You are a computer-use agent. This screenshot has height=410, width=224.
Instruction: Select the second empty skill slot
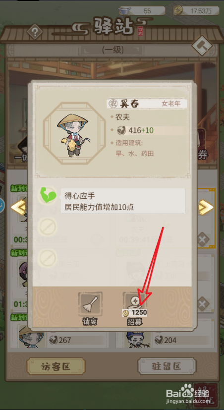[x=47, y=227]
